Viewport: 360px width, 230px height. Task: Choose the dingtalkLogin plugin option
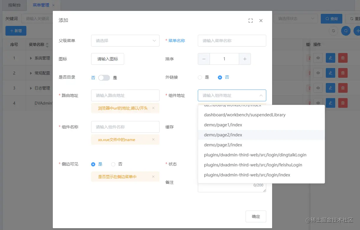click(262, 155)
